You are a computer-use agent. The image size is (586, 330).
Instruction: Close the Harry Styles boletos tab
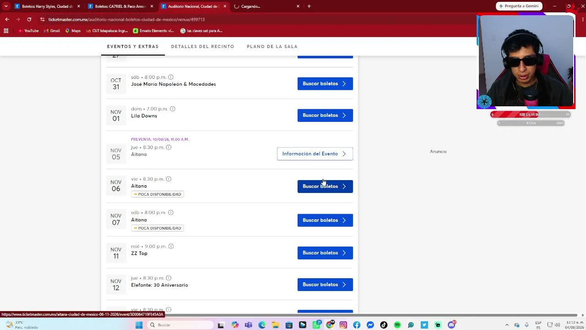click(x=79, y=6)
